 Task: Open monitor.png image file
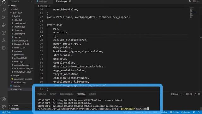pyautogui.click(x=20, y=82)
